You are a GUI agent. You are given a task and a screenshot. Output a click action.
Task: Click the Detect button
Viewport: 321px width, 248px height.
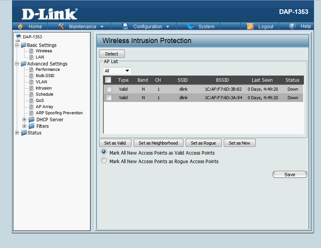pyautogui.click(x=112, y=54)
